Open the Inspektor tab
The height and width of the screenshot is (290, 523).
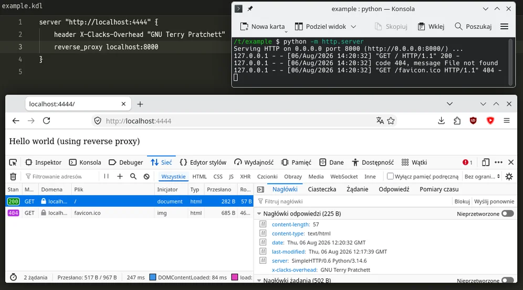pos(44,163)
